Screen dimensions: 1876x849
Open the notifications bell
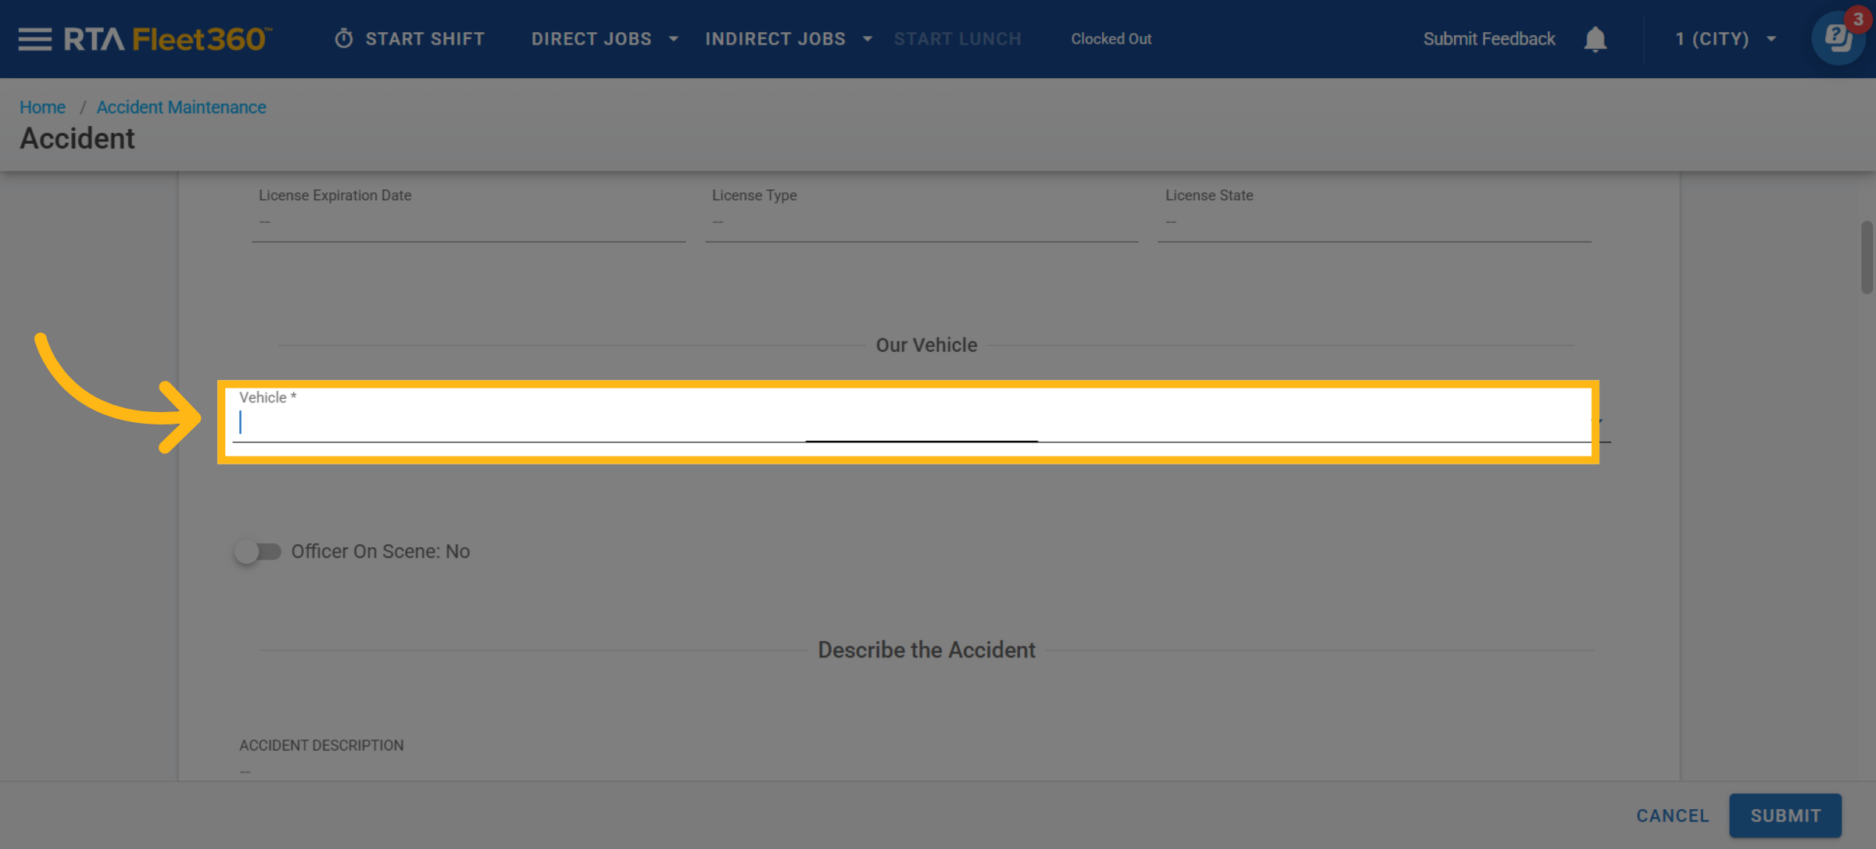(x=1595, y=39)
